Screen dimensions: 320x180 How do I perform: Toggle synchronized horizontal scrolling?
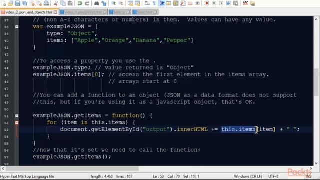(x=138, y=3)
